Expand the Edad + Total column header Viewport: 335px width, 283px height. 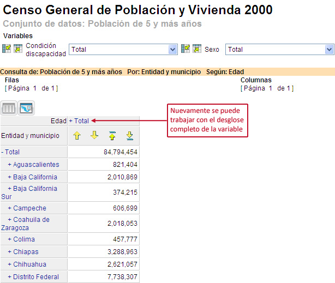[x=79, y=121]
